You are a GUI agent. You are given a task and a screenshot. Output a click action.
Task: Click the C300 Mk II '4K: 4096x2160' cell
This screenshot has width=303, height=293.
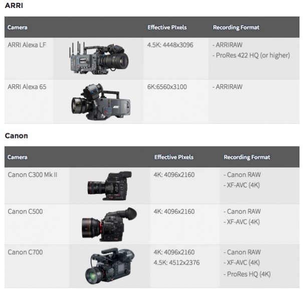click(174, 175)
